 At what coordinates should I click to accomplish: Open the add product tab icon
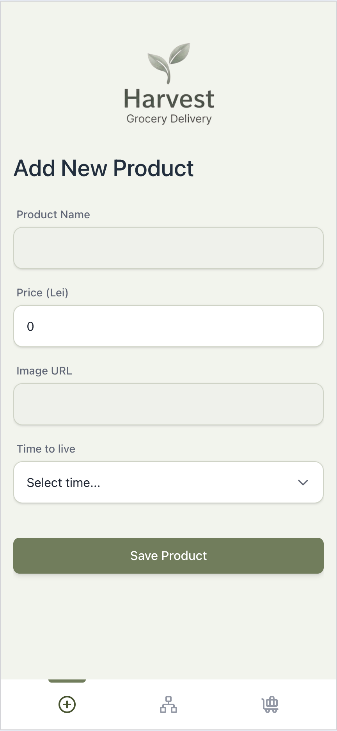tap(67, 704)
